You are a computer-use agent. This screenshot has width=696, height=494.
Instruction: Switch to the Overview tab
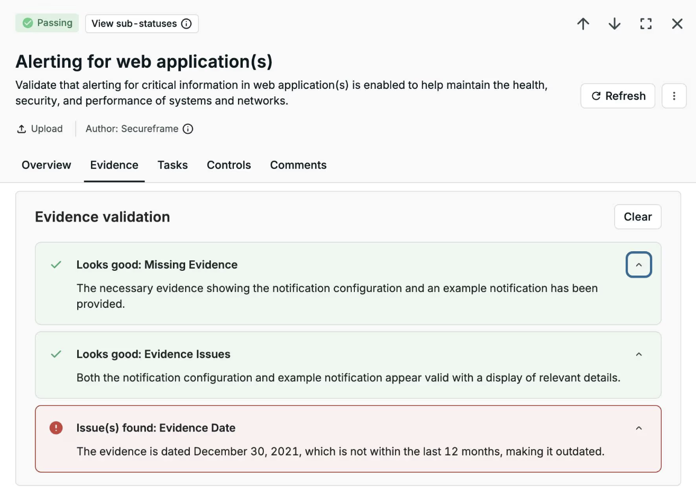[47, 165]
